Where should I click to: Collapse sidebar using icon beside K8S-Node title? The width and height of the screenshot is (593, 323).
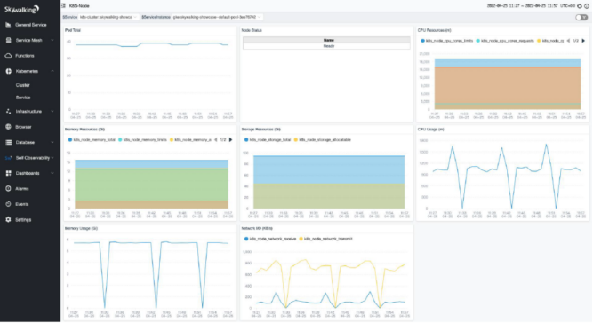63,5
